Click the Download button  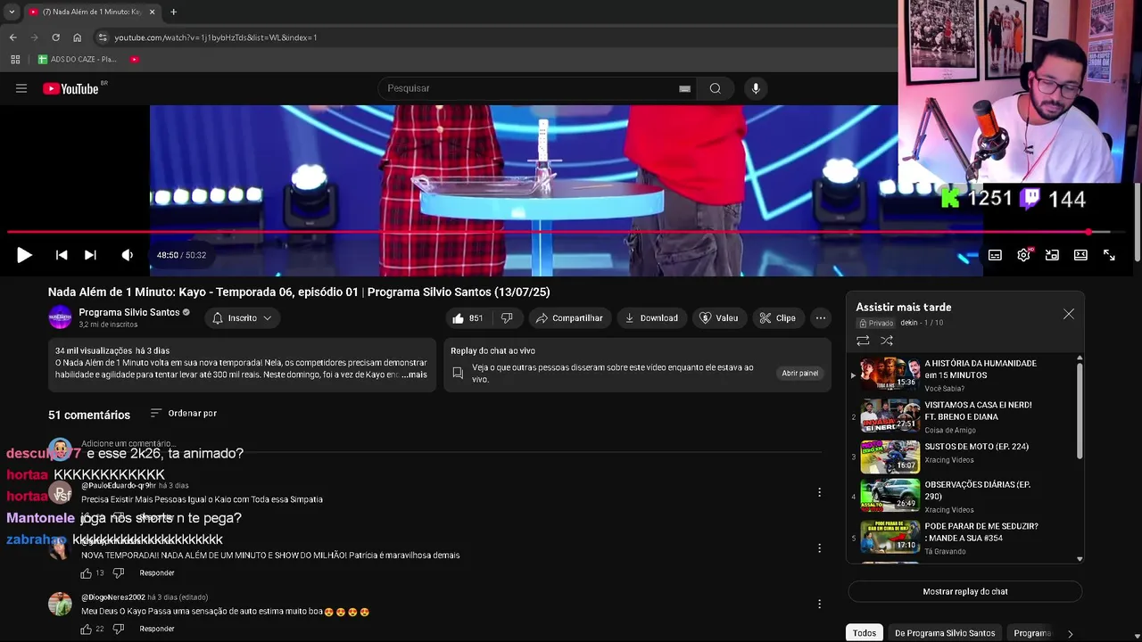[x=651, y=318]
